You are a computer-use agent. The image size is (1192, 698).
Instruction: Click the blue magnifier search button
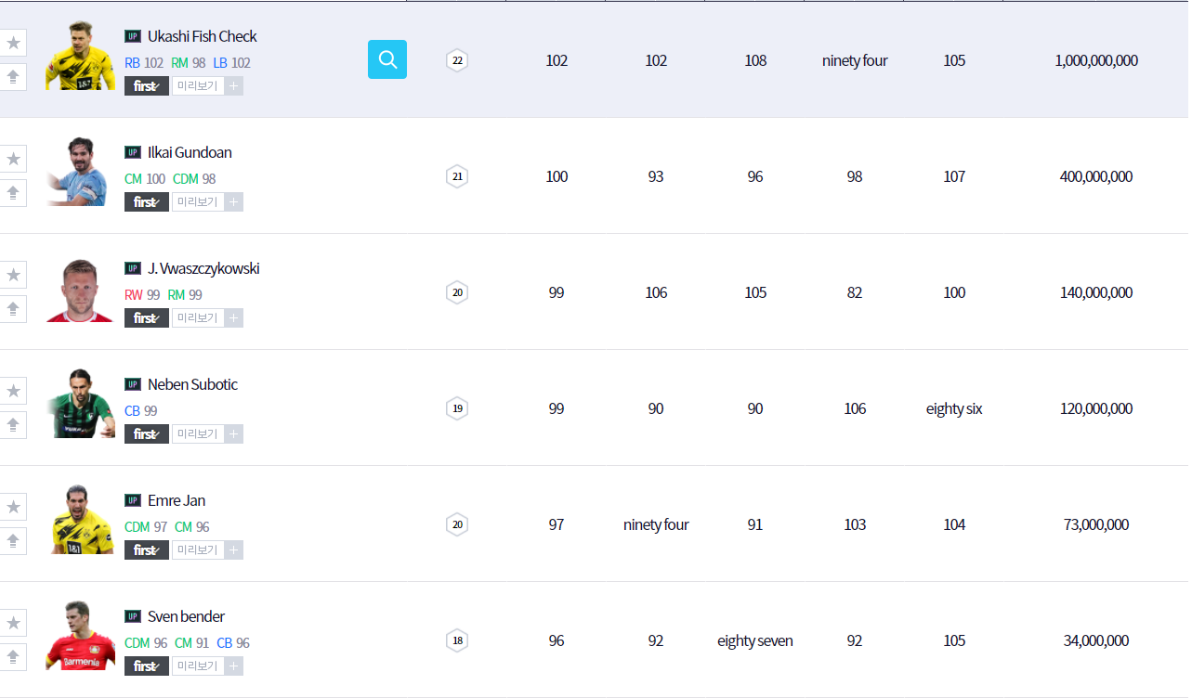(386, 59)
